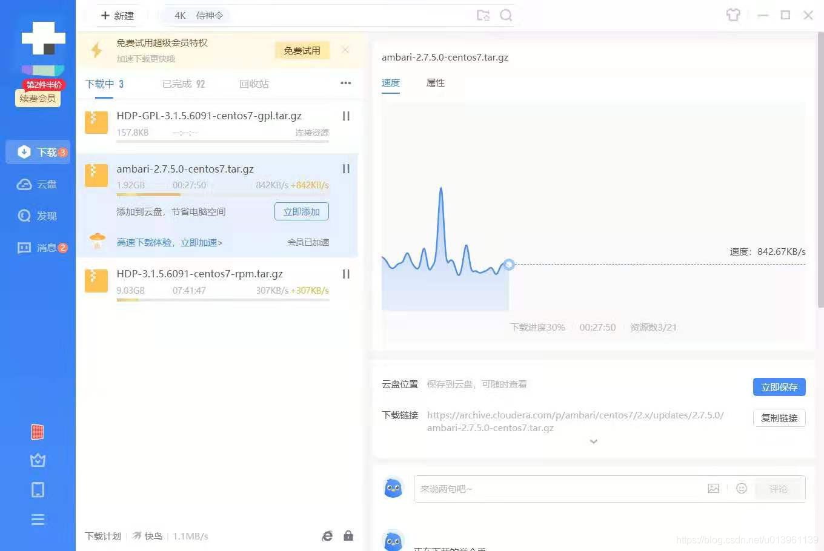Click the image upload icon in comment box
The image size is (824, 551).
tap(714, 488)
